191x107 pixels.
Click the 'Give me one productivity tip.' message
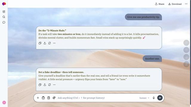(x=143, y=17)
